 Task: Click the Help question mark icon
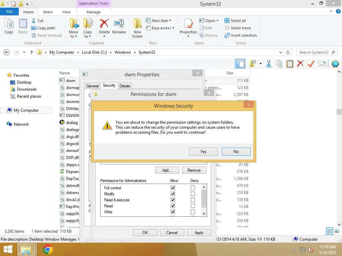338,12
